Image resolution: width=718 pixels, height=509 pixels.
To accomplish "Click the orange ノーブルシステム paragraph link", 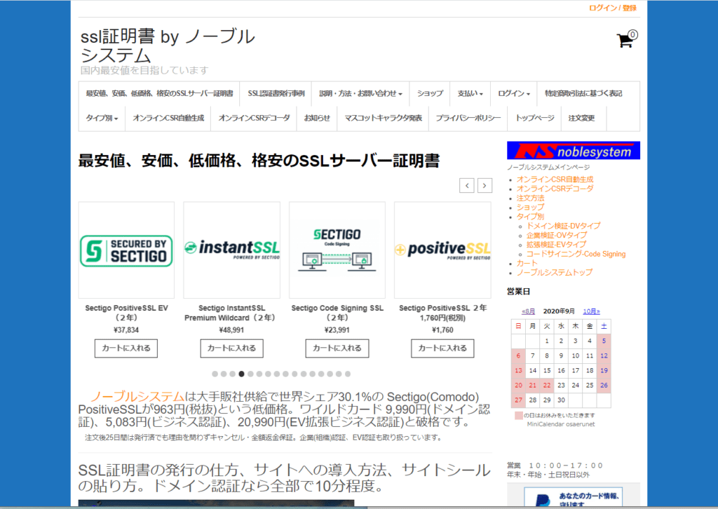I will 137,396.
